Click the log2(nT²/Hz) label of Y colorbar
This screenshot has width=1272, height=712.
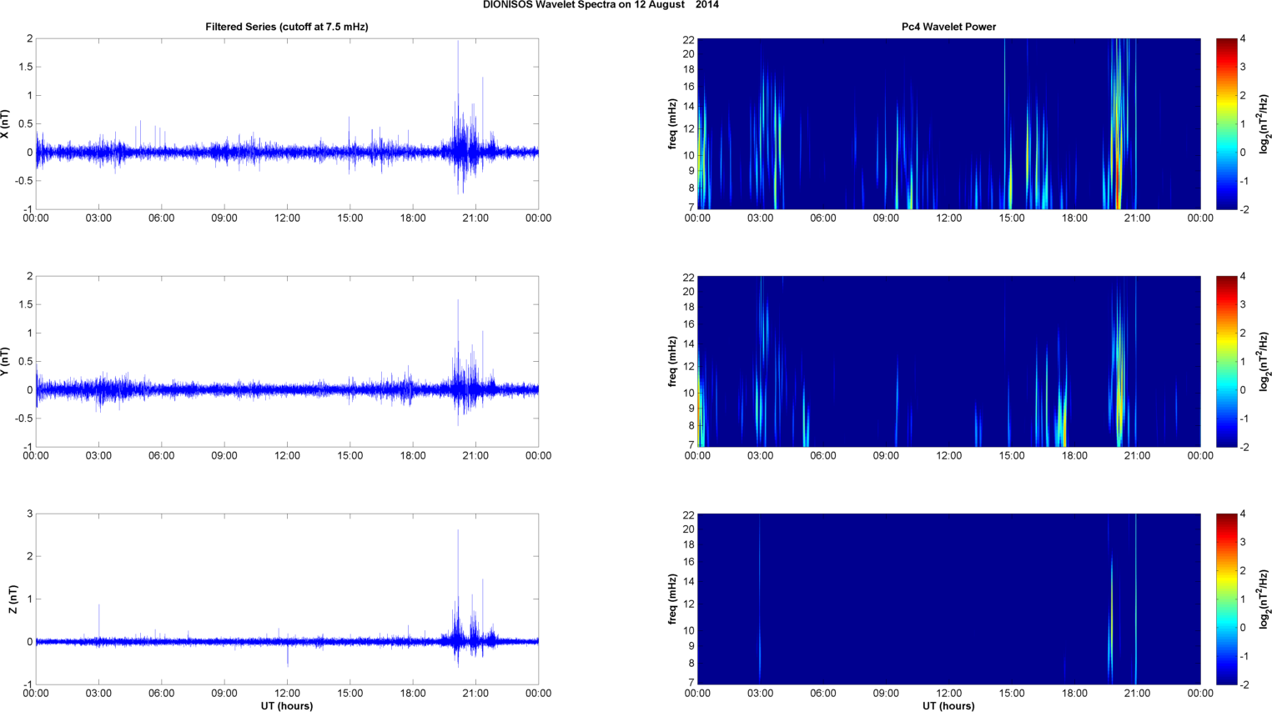coord(1264,361)
